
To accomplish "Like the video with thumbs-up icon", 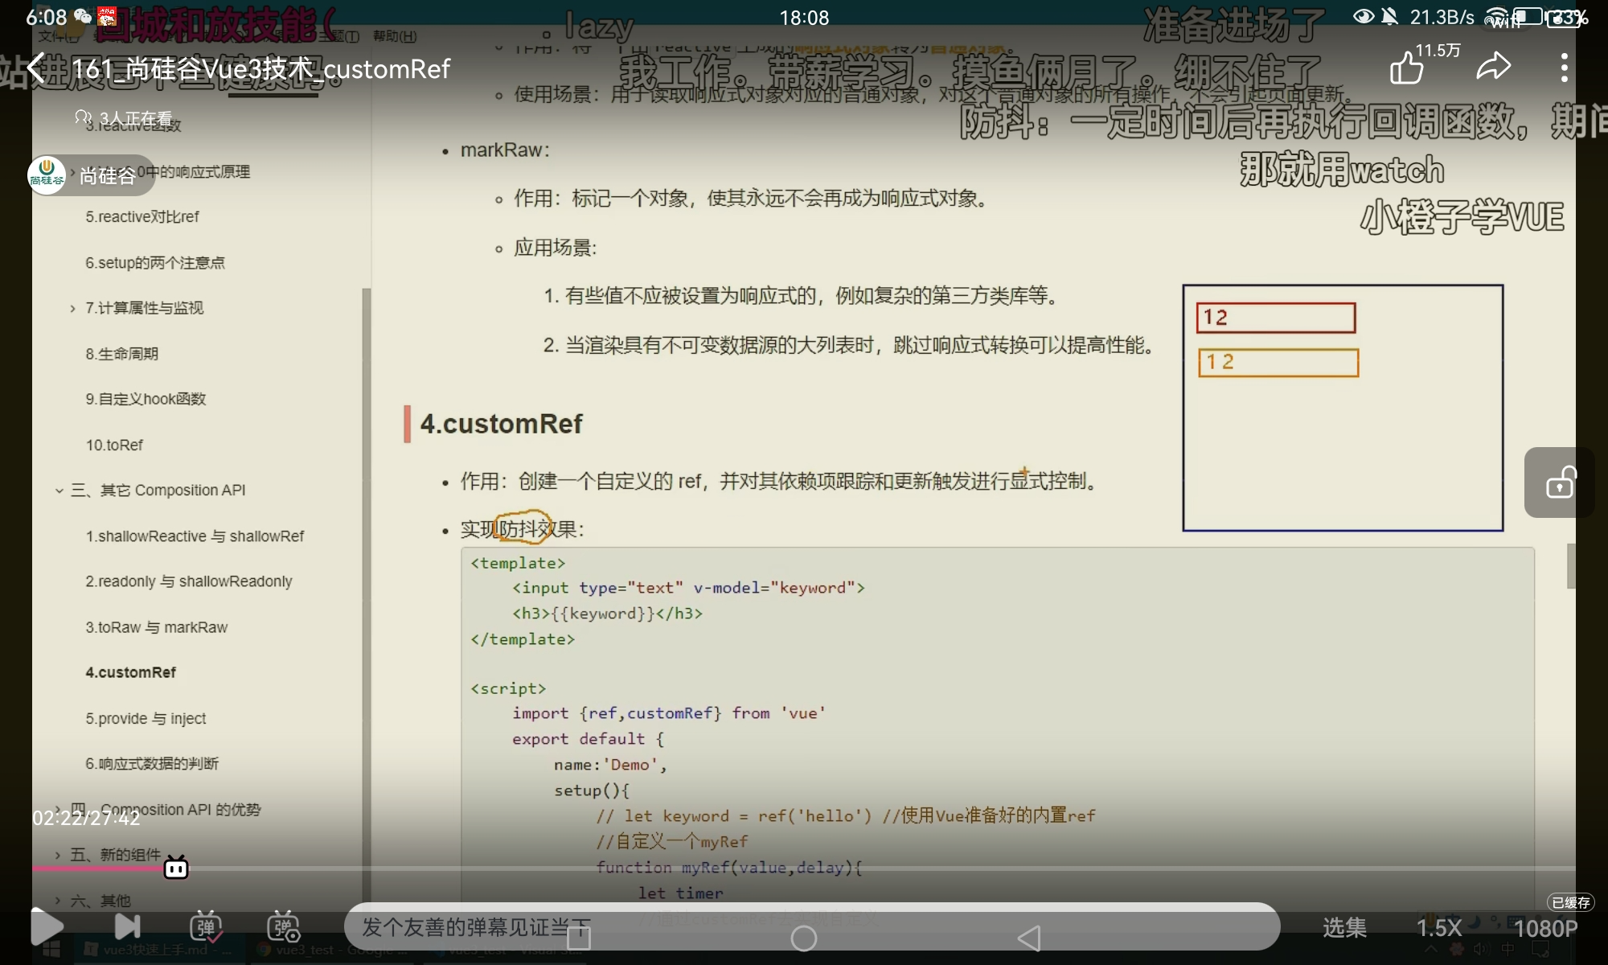I will (1407, 68).
